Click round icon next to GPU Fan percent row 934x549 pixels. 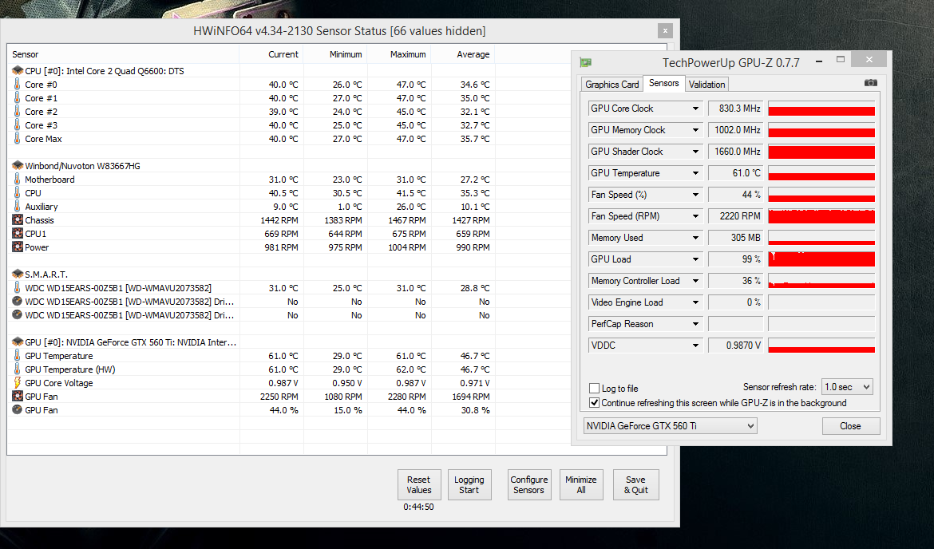click(18, 409)
